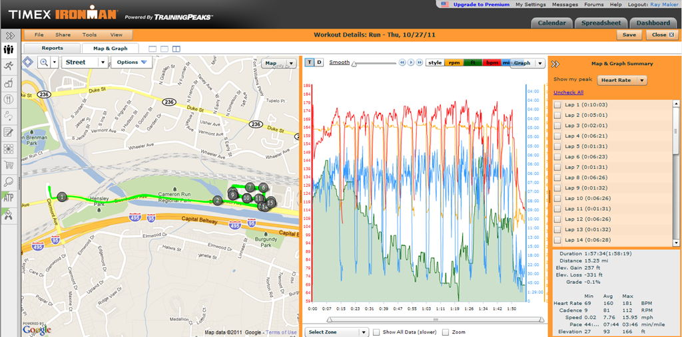Play the graph playback button
The image size is (682, 337).
click(410, 62)
